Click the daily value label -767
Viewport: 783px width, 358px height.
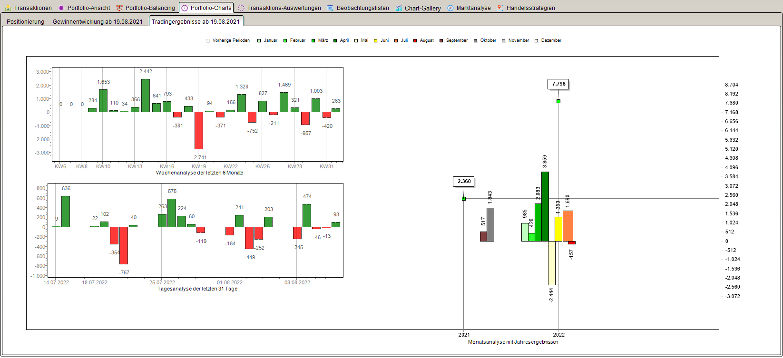(x=124, y=272)
